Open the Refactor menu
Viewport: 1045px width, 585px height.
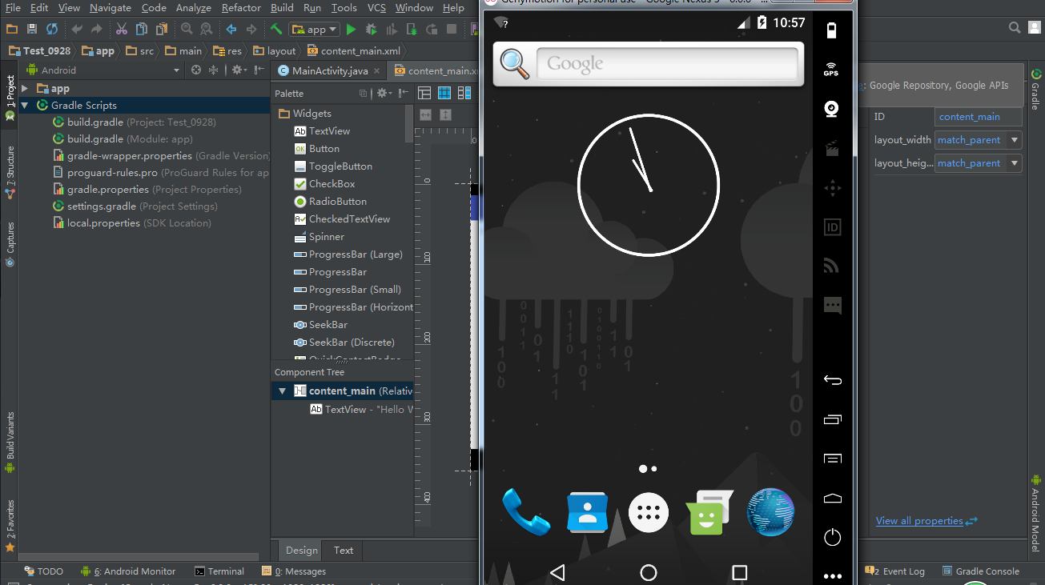pos(241,8)
